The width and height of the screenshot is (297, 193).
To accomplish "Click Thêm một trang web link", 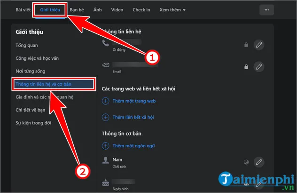I will (134, 101).
